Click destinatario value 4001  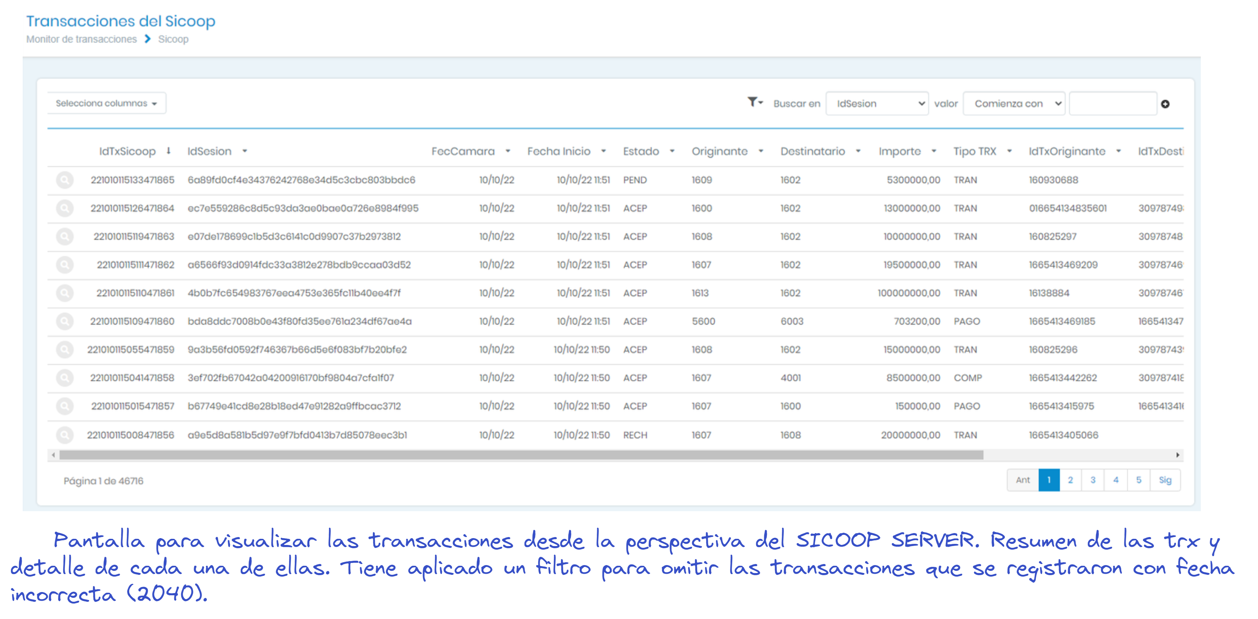(x=790, y=378)
